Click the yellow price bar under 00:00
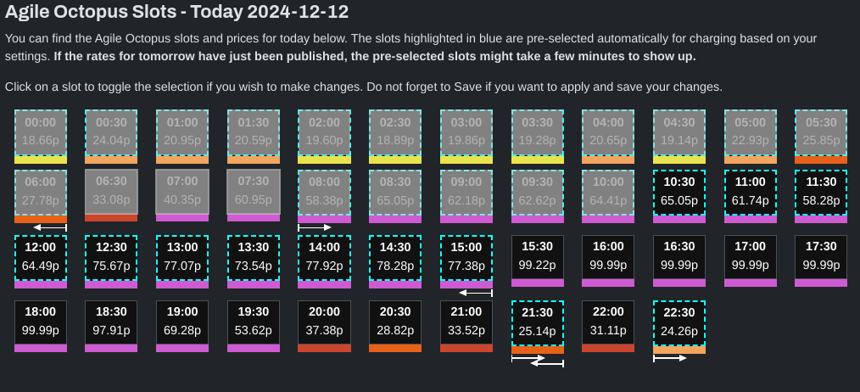The image size is (860, 392). pos(41,160)
